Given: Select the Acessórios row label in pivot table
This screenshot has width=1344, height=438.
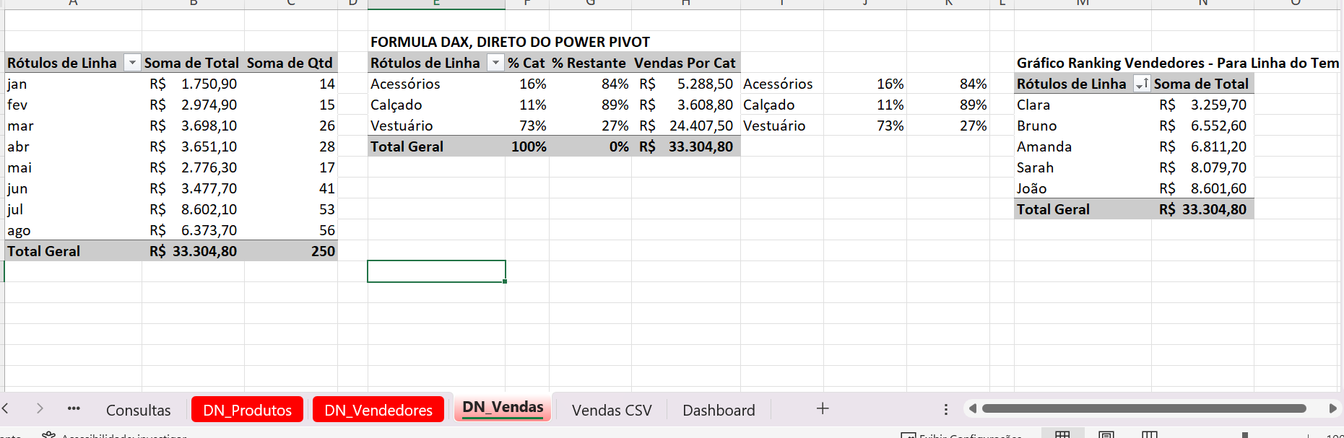Looking at the screenshot, I should (436, 84).
